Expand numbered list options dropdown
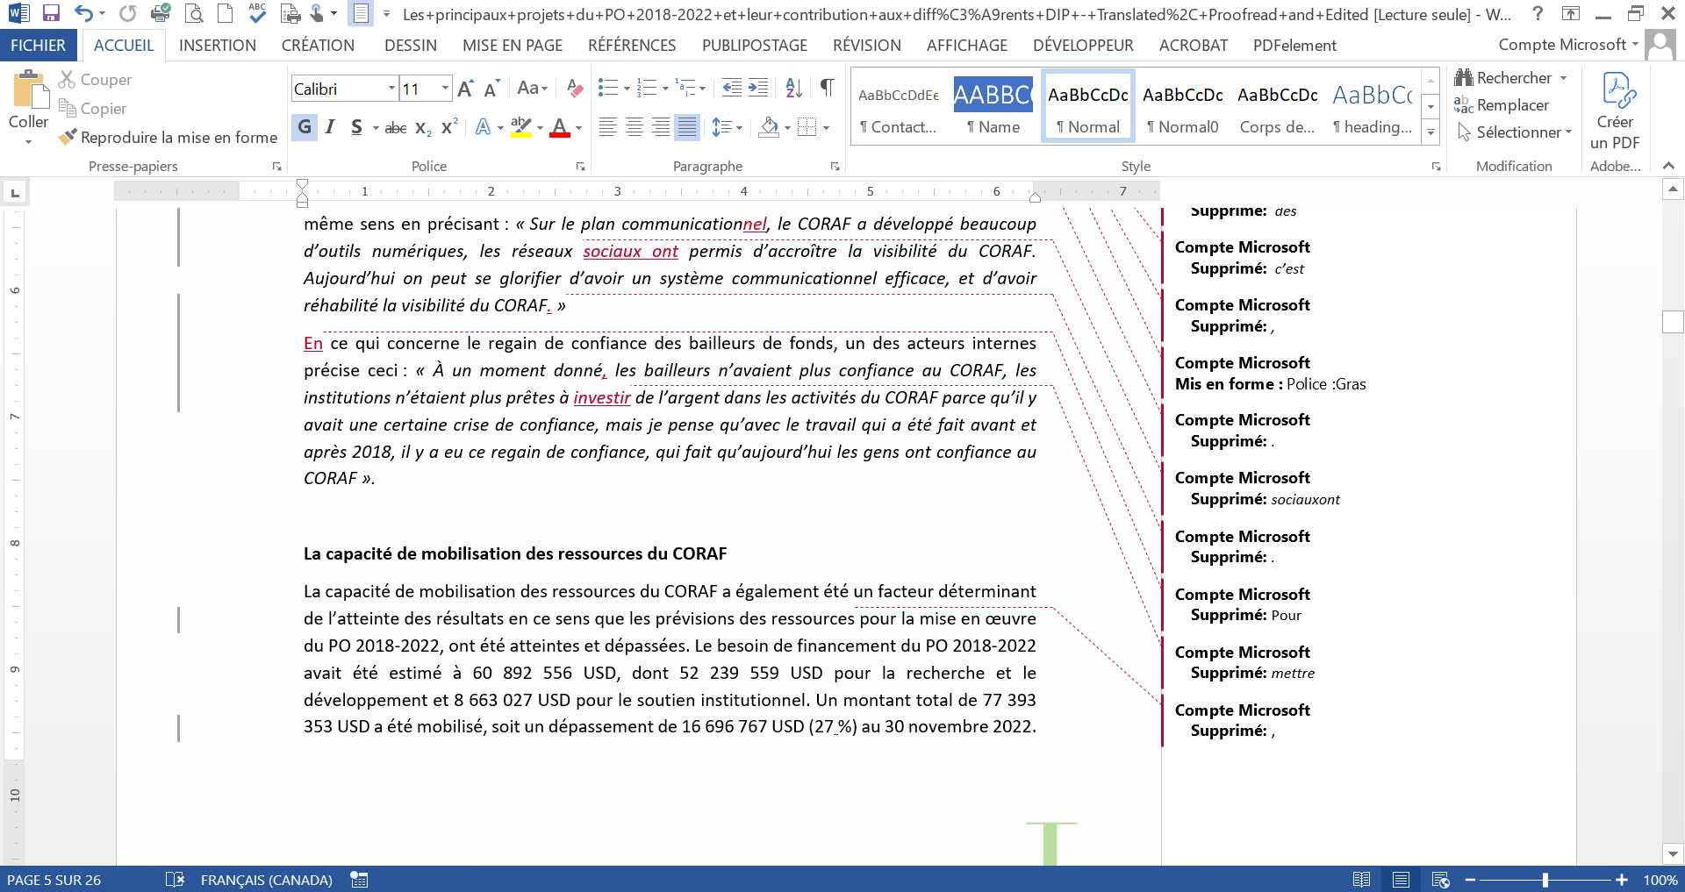The height and width of the screenshot is (892, 1685). click(x=665, y=88)
